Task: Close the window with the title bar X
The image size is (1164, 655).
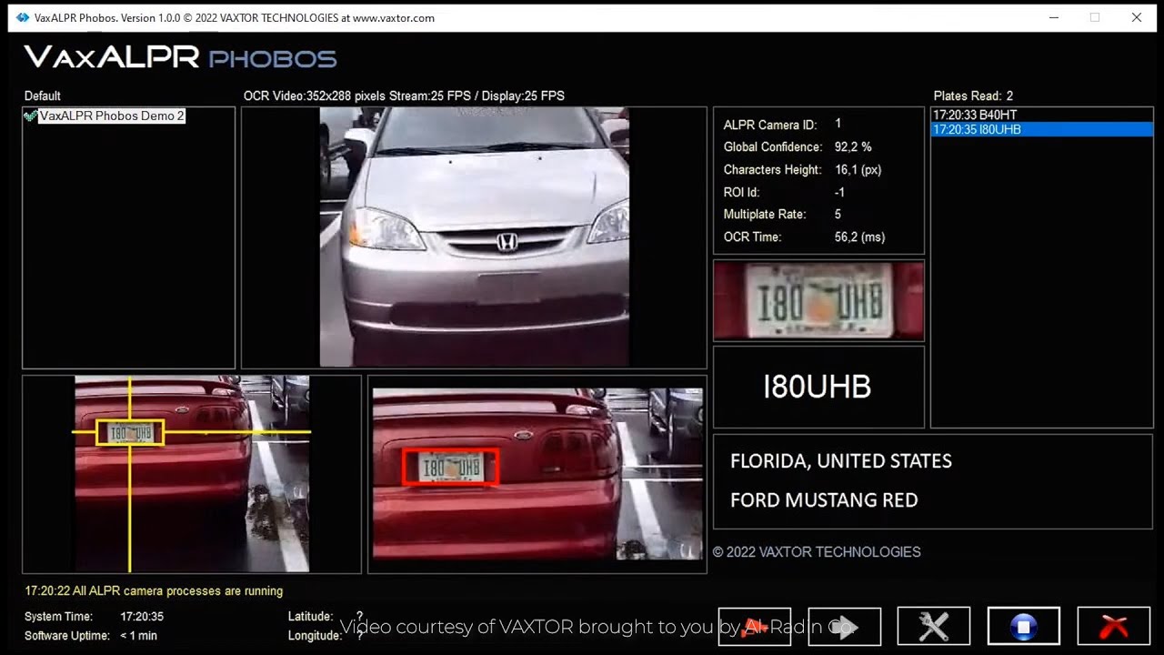Action: [x=1137, y=17]
